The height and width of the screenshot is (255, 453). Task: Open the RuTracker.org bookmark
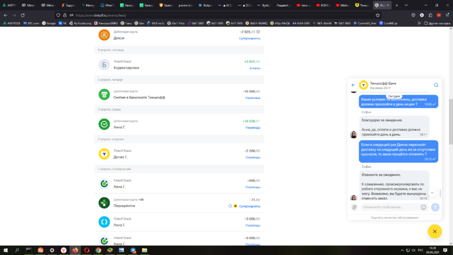click(80, 23)
